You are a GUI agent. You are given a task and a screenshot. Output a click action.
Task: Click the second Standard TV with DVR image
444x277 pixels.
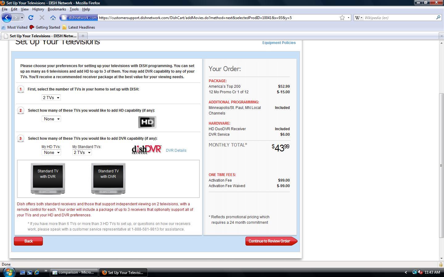(108, 179)
